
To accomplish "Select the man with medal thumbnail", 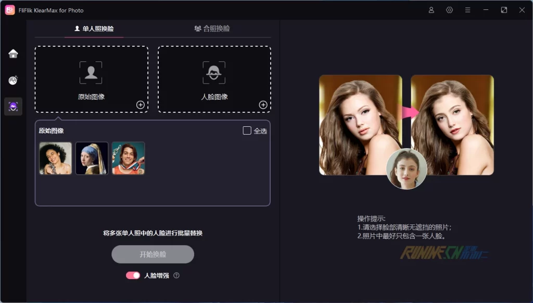I will click(128, 158).
